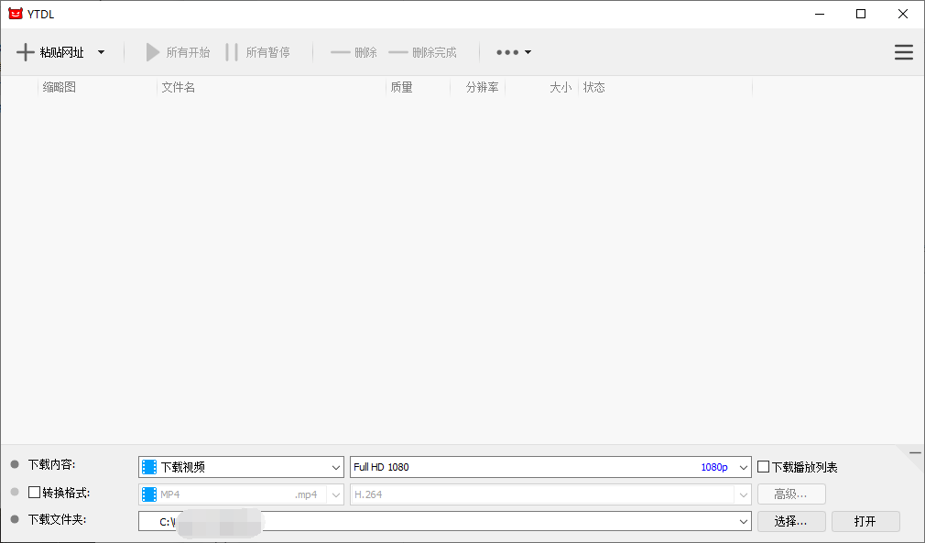Click the plus icon to paste URL
The width and height of the screenshot is (925, 543).
pos(26,52)
